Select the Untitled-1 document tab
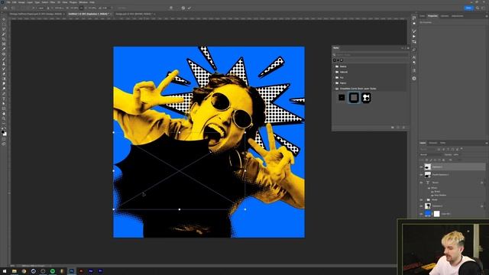Image resolution: width=489 pixels, height=275 pixels. coord(89,14)
